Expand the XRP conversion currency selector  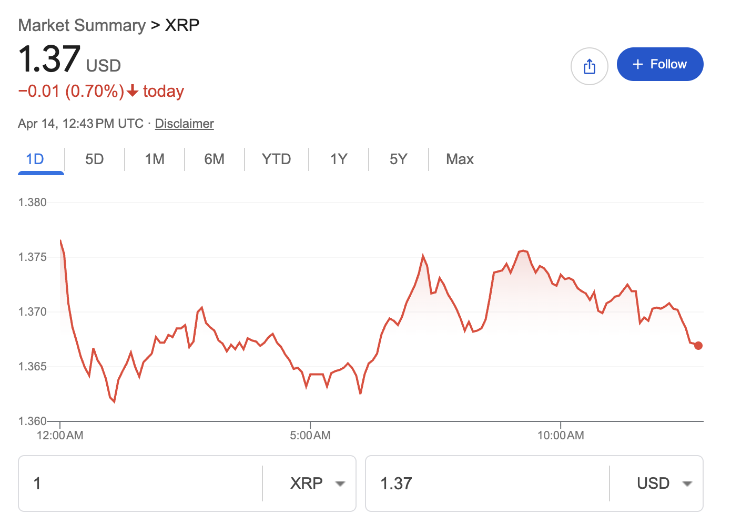[340, 483]
